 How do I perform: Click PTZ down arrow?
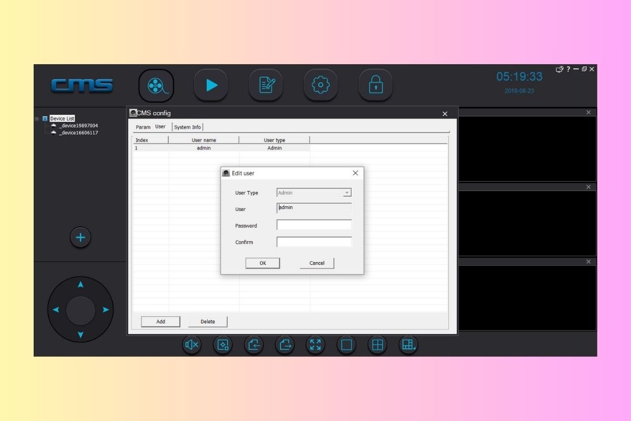pos(80,335)
